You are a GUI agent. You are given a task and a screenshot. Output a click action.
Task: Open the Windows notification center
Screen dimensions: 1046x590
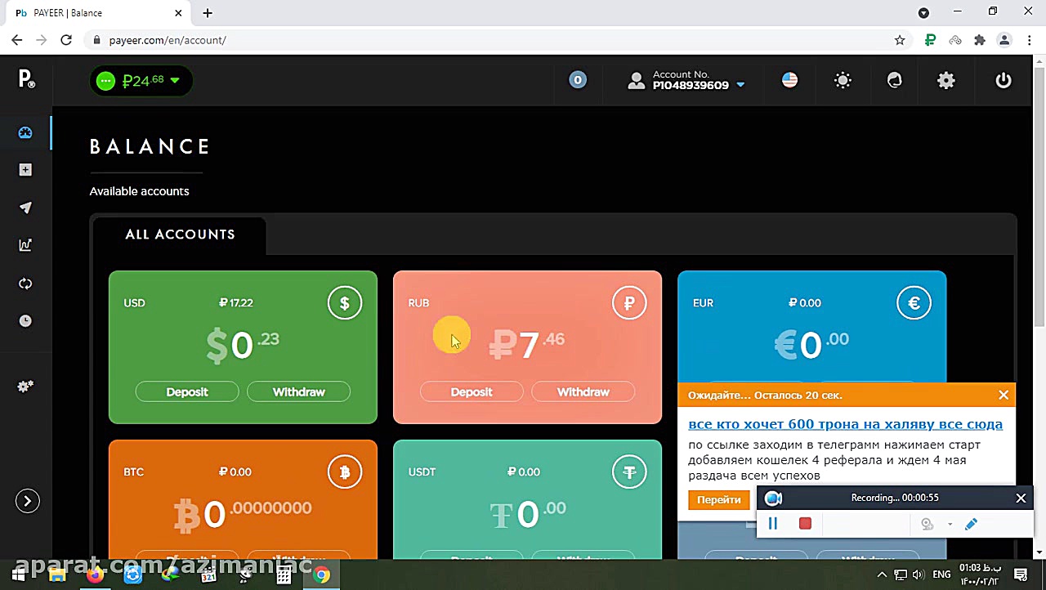1021,574
